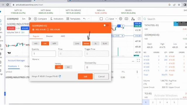Take a chart snapshot with camera icon
Viewport: 187px width, 105px height.
click(127, 19)
